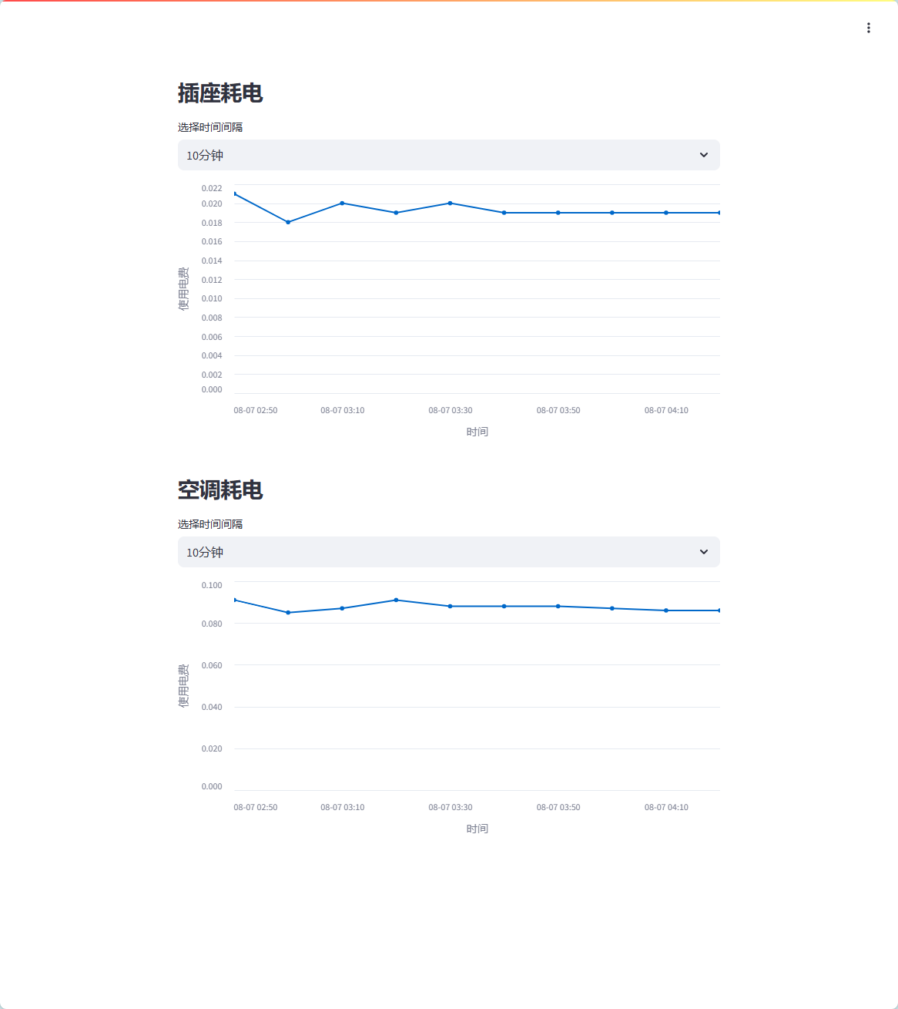Select 空调耗电 data point at 08-07 03:50
898x1009 pixels.
click(x=558, y=607)
